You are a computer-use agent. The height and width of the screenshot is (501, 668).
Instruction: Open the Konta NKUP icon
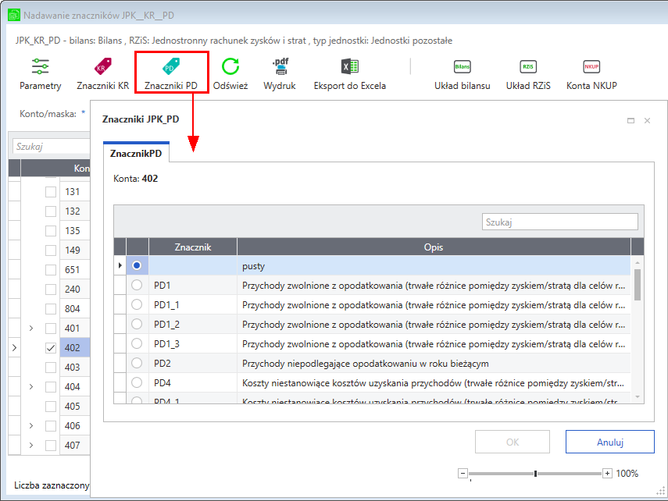[x=591, y=67]
